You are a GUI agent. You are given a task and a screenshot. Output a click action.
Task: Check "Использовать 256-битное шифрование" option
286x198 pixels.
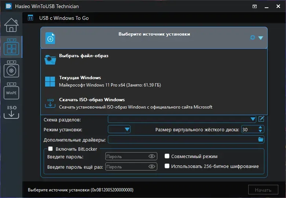tap(167, 166)
